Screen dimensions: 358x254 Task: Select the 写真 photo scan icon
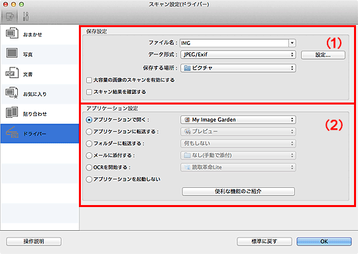pyautogui.click(x=12, y=53)
